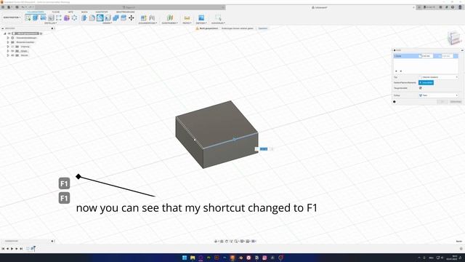Switch to the DIENSTPROGRAMME tab

coord(125,12)
